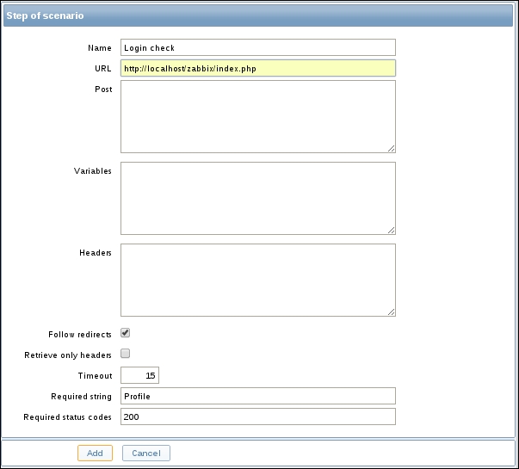
Task: Click the Timeout label text
Action: 95,376
